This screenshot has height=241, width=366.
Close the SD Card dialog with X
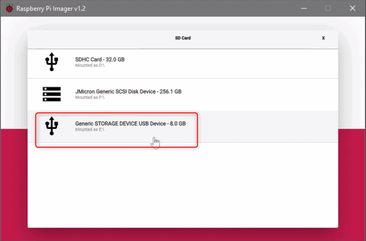[323, 38]
